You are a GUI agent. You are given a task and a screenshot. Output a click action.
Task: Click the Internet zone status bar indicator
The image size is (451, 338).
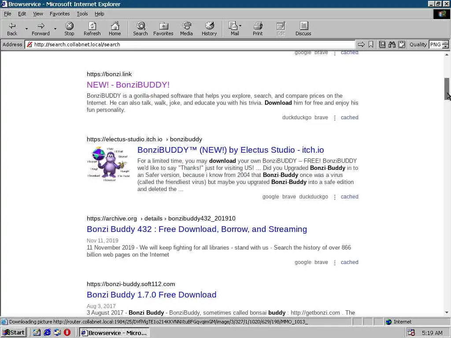click(x=399, y=322)
